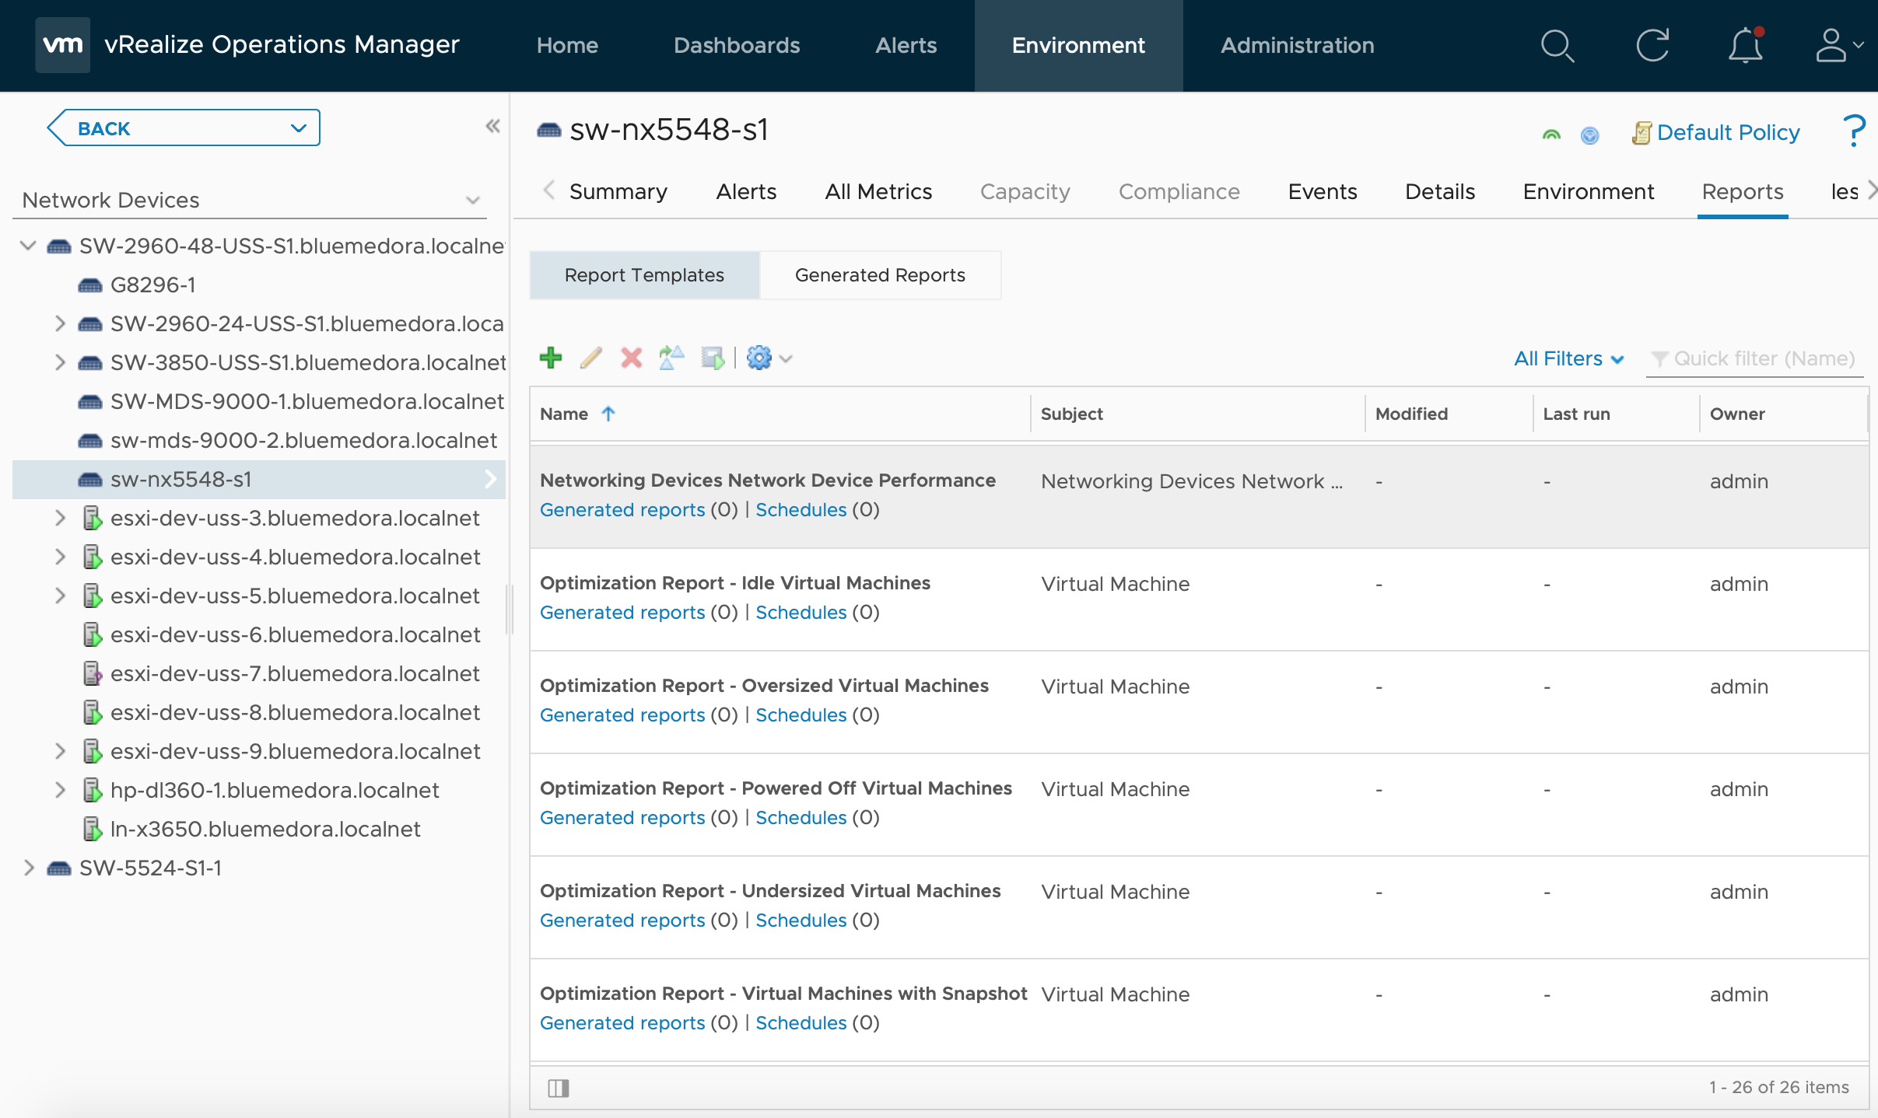Click the green Add report template icon
Image resolution: width=1878 pixels, height=1118 pixels.
552,358
